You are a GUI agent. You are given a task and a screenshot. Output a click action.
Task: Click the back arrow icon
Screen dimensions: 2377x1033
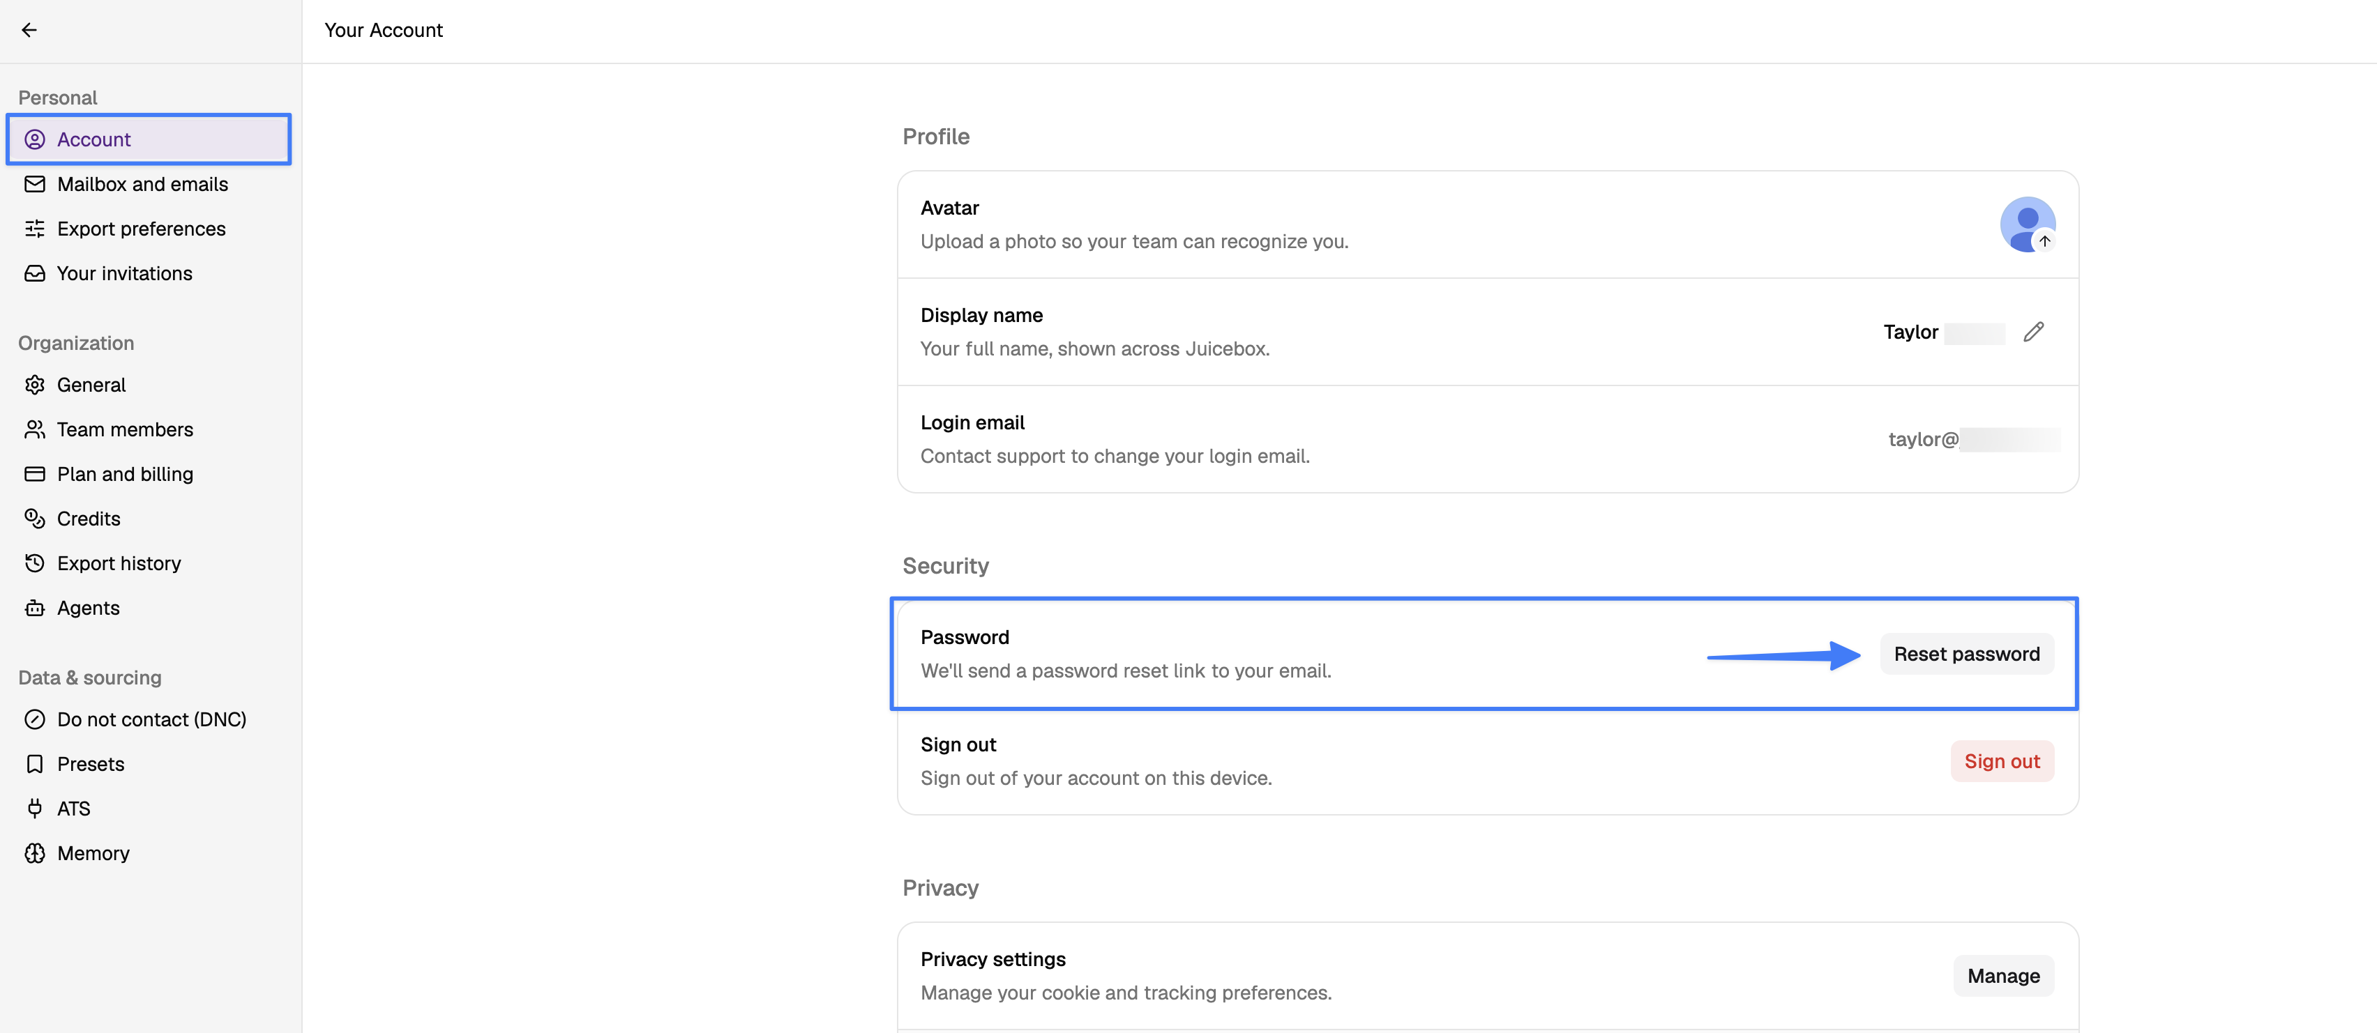click(29, 31)
